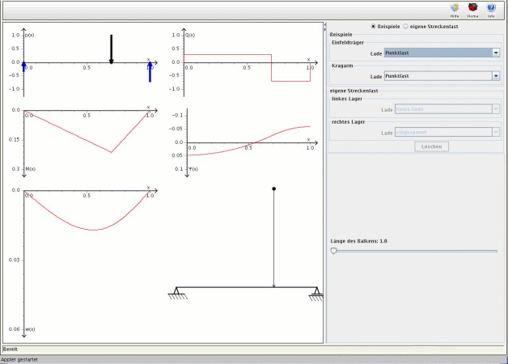
Task: Open the Kragarm Lade dropdown
Action: 441,76
